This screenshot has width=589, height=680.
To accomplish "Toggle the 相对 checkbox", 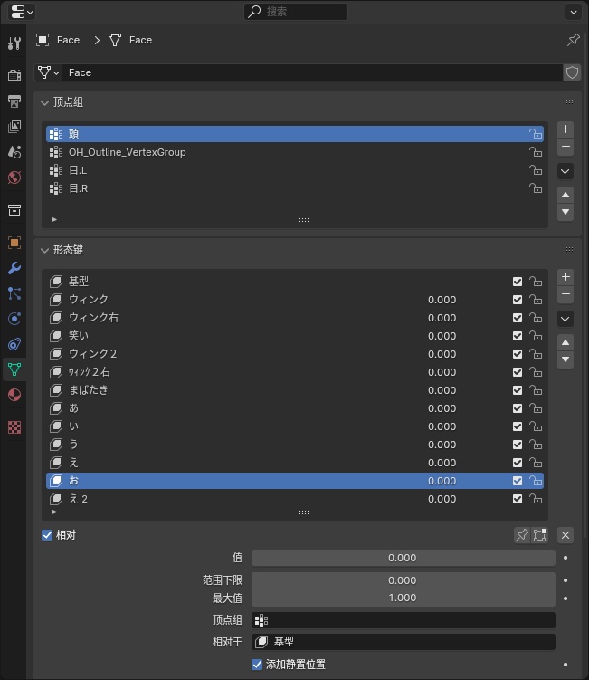I will point(47,535).
